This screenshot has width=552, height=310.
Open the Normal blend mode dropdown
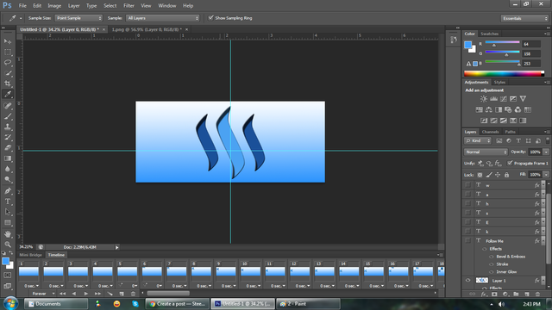(486, 152)
